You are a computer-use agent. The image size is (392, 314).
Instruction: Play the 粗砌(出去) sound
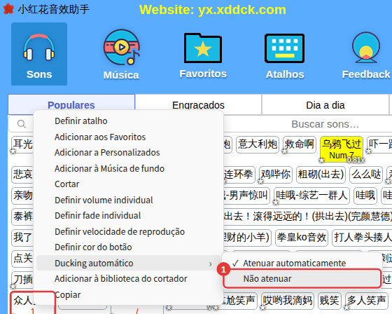pyautogui.click(x=321, y=175)
